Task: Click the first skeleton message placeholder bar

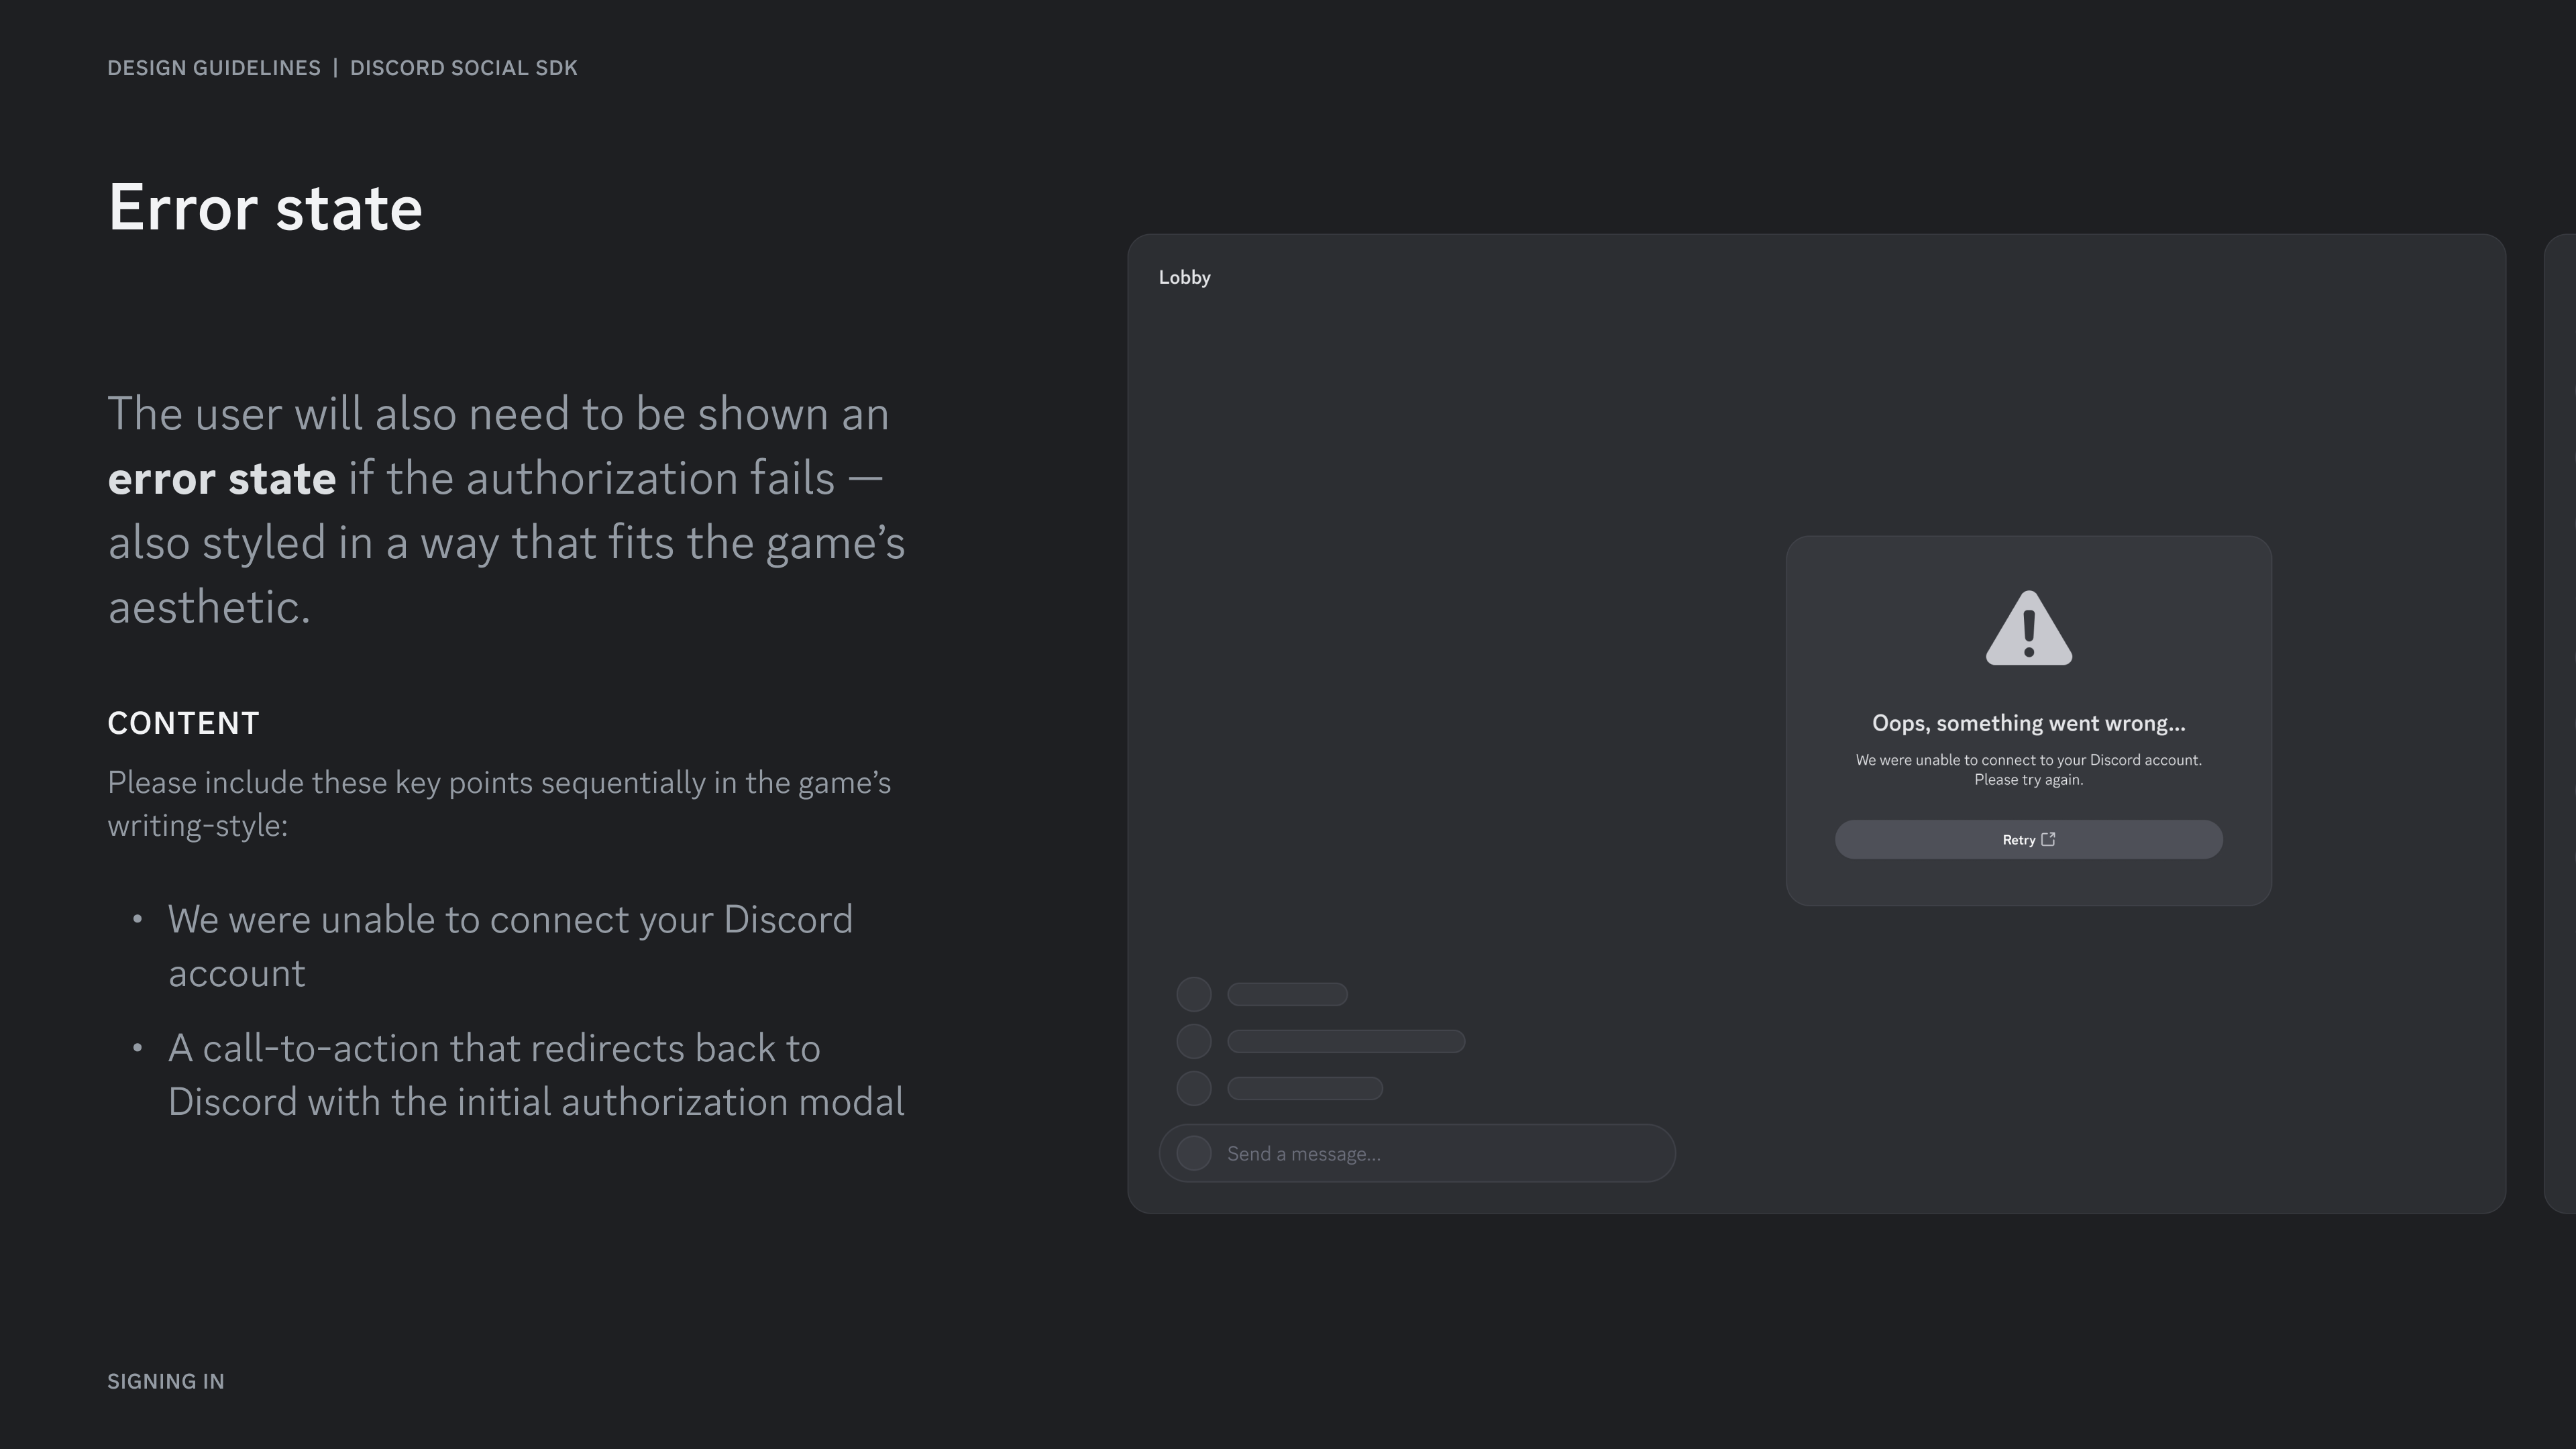Action: (x=1287, y=994)
